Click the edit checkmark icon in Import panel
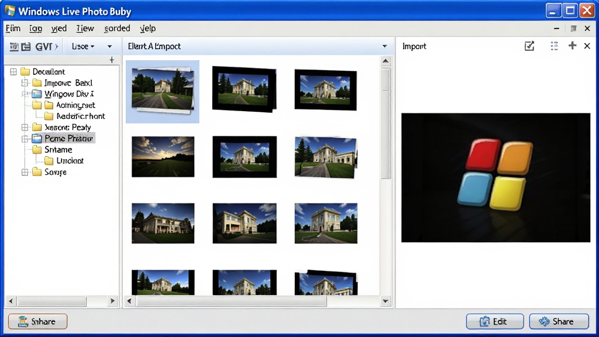 point(529,46)
